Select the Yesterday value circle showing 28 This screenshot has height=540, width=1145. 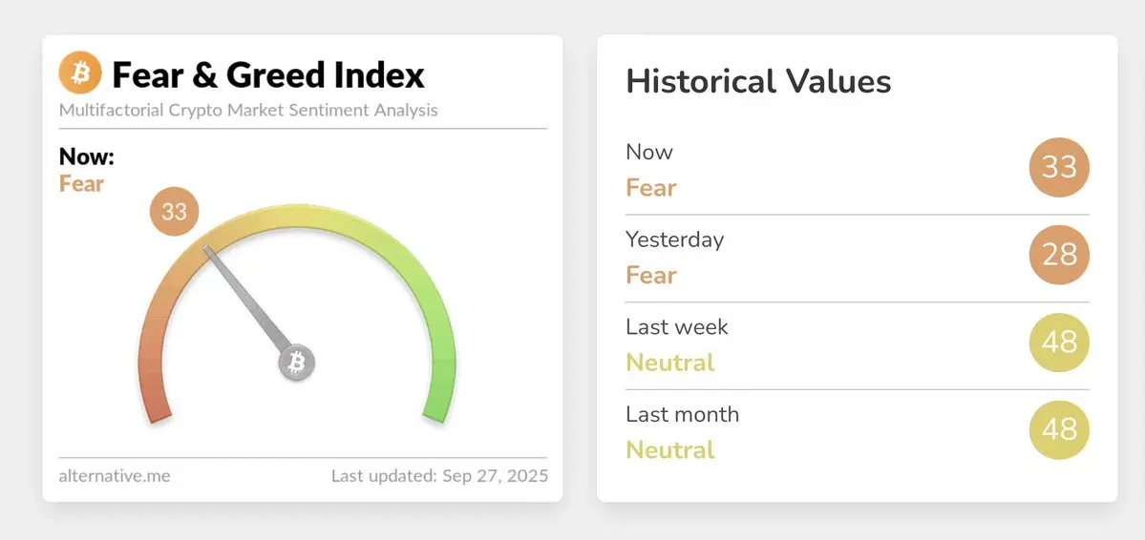pyautogui.click(x=1059, y=255)
